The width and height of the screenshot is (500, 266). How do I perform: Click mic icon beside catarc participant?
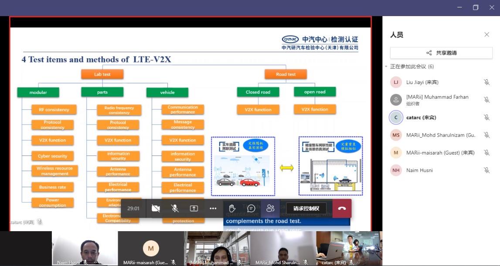pyautogui.click(x=486, y=118)
